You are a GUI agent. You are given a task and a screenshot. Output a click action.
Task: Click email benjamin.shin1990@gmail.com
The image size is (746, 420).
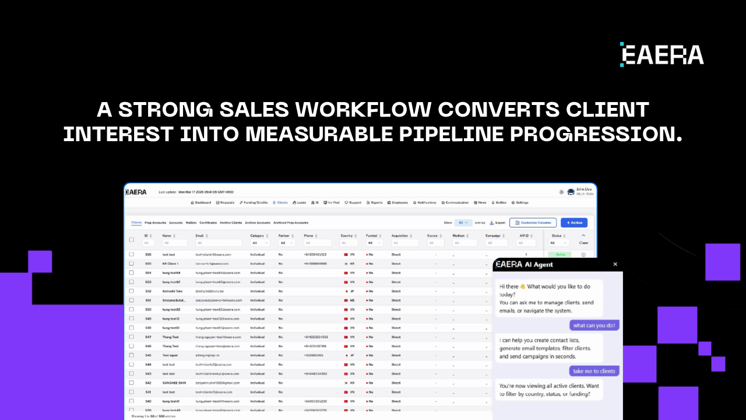pos(217,383)
